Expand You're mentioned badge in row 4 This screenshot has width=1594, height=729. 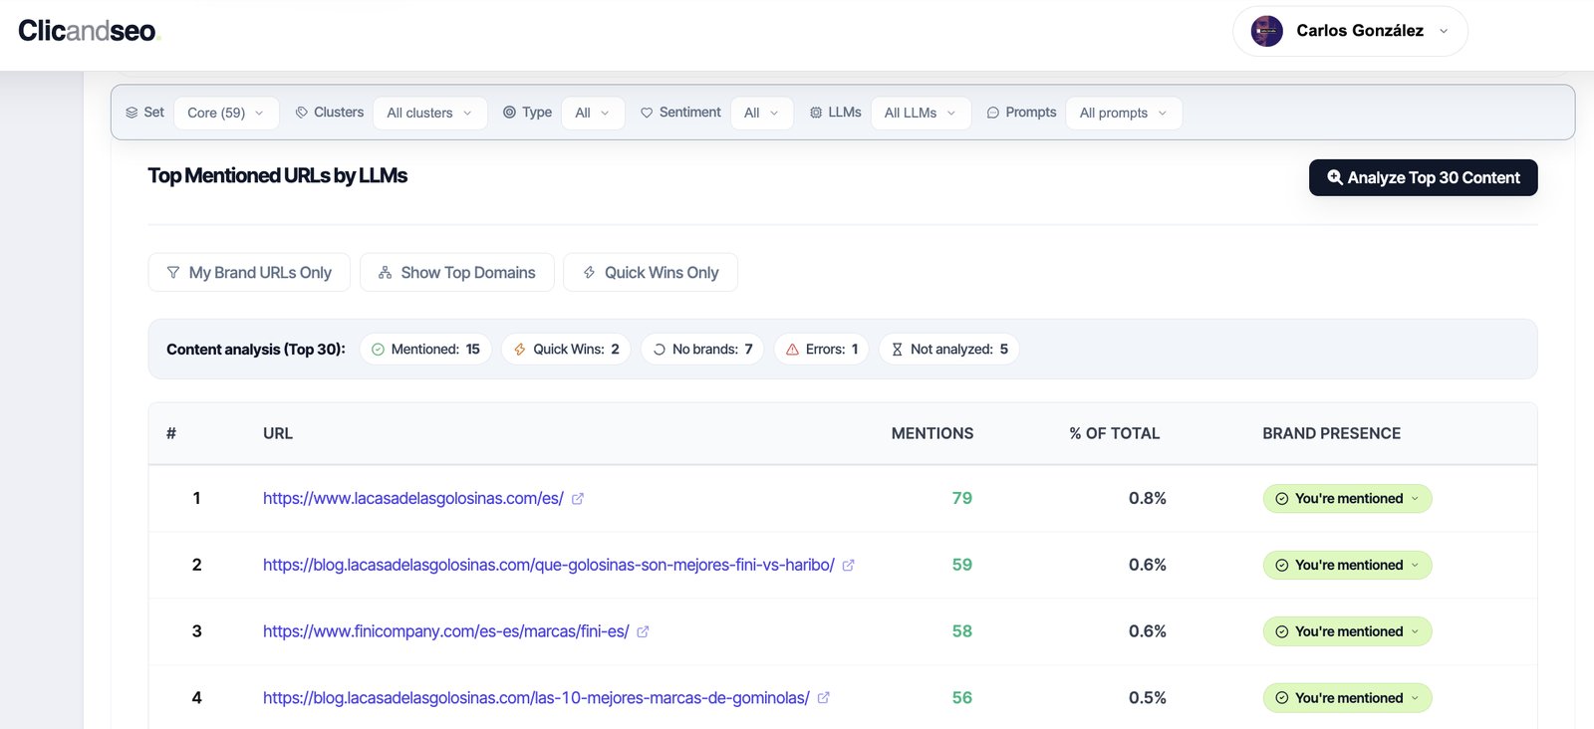click(x=1347, y=698)
